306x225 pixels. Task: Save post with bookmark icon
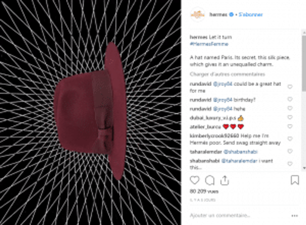[295, 180]
